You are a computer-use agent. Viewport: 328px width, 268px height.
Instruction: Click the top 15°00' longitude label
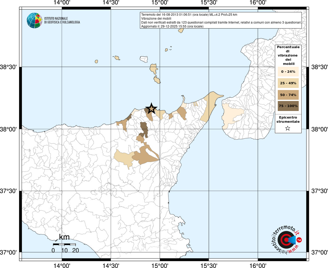click(x=160, y=3)
